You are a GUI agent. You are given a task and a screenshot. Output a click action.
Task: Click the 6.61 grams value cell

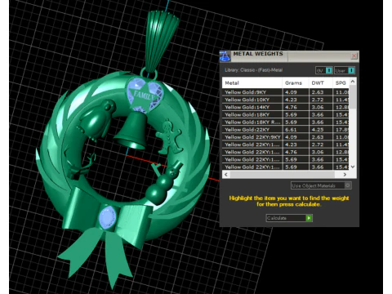click(296, 130)
